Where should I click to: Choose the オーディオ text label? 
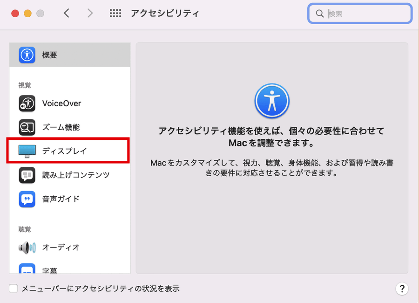61,248
